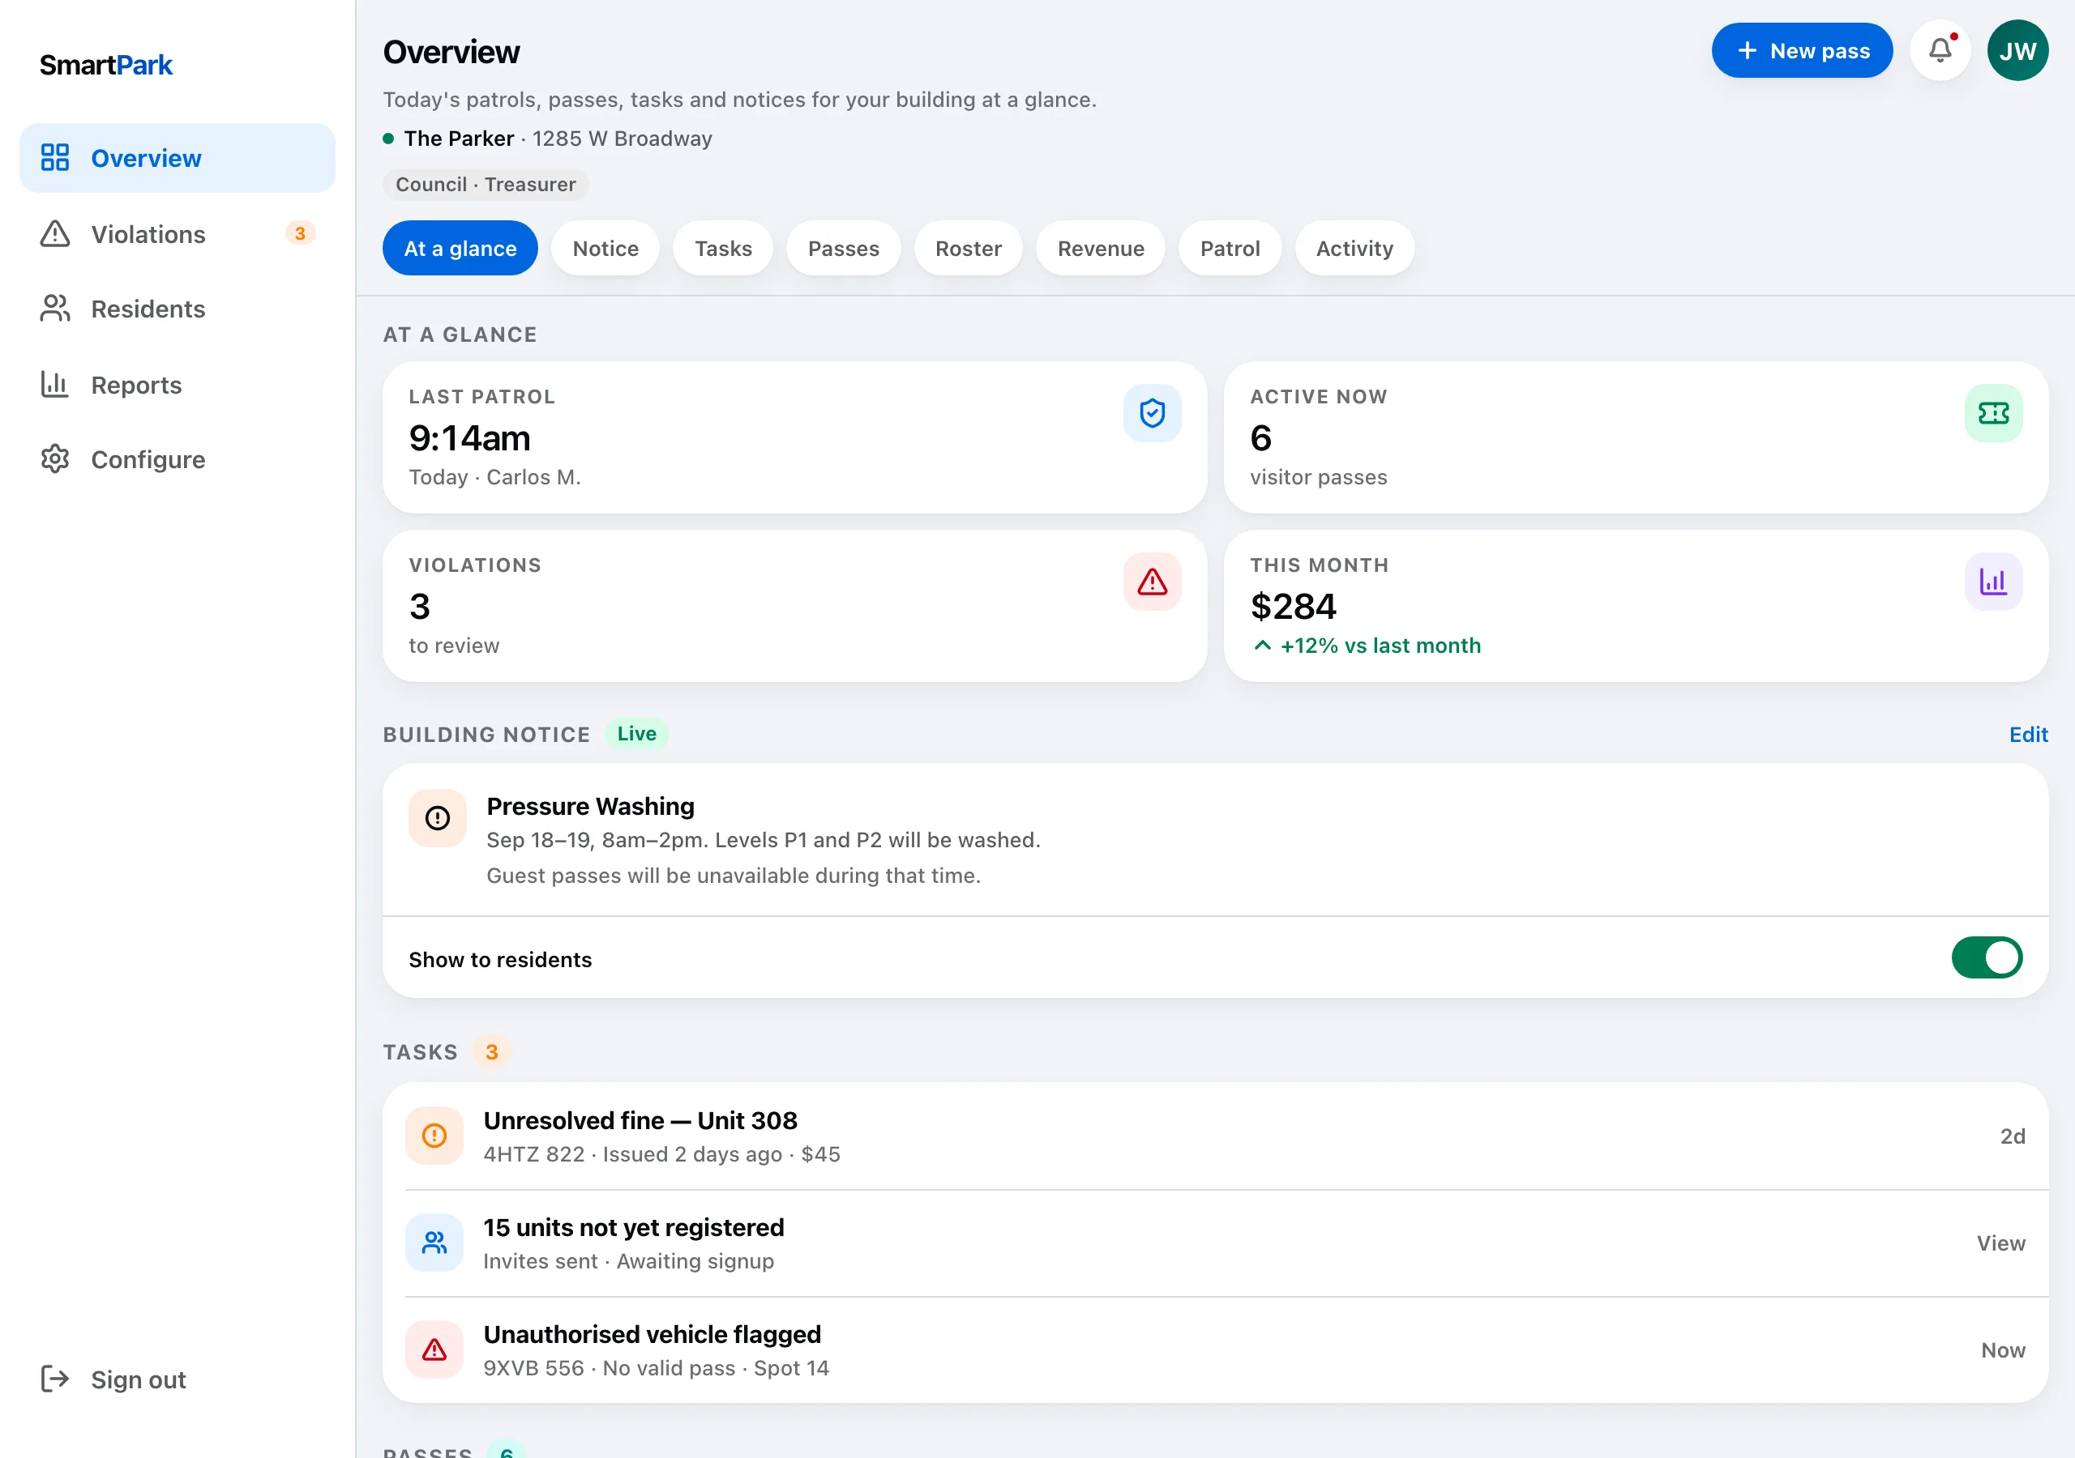Click the sidebar Residents people icon
Viewport: 2075px width, 1458px height.
click(55, 309)
